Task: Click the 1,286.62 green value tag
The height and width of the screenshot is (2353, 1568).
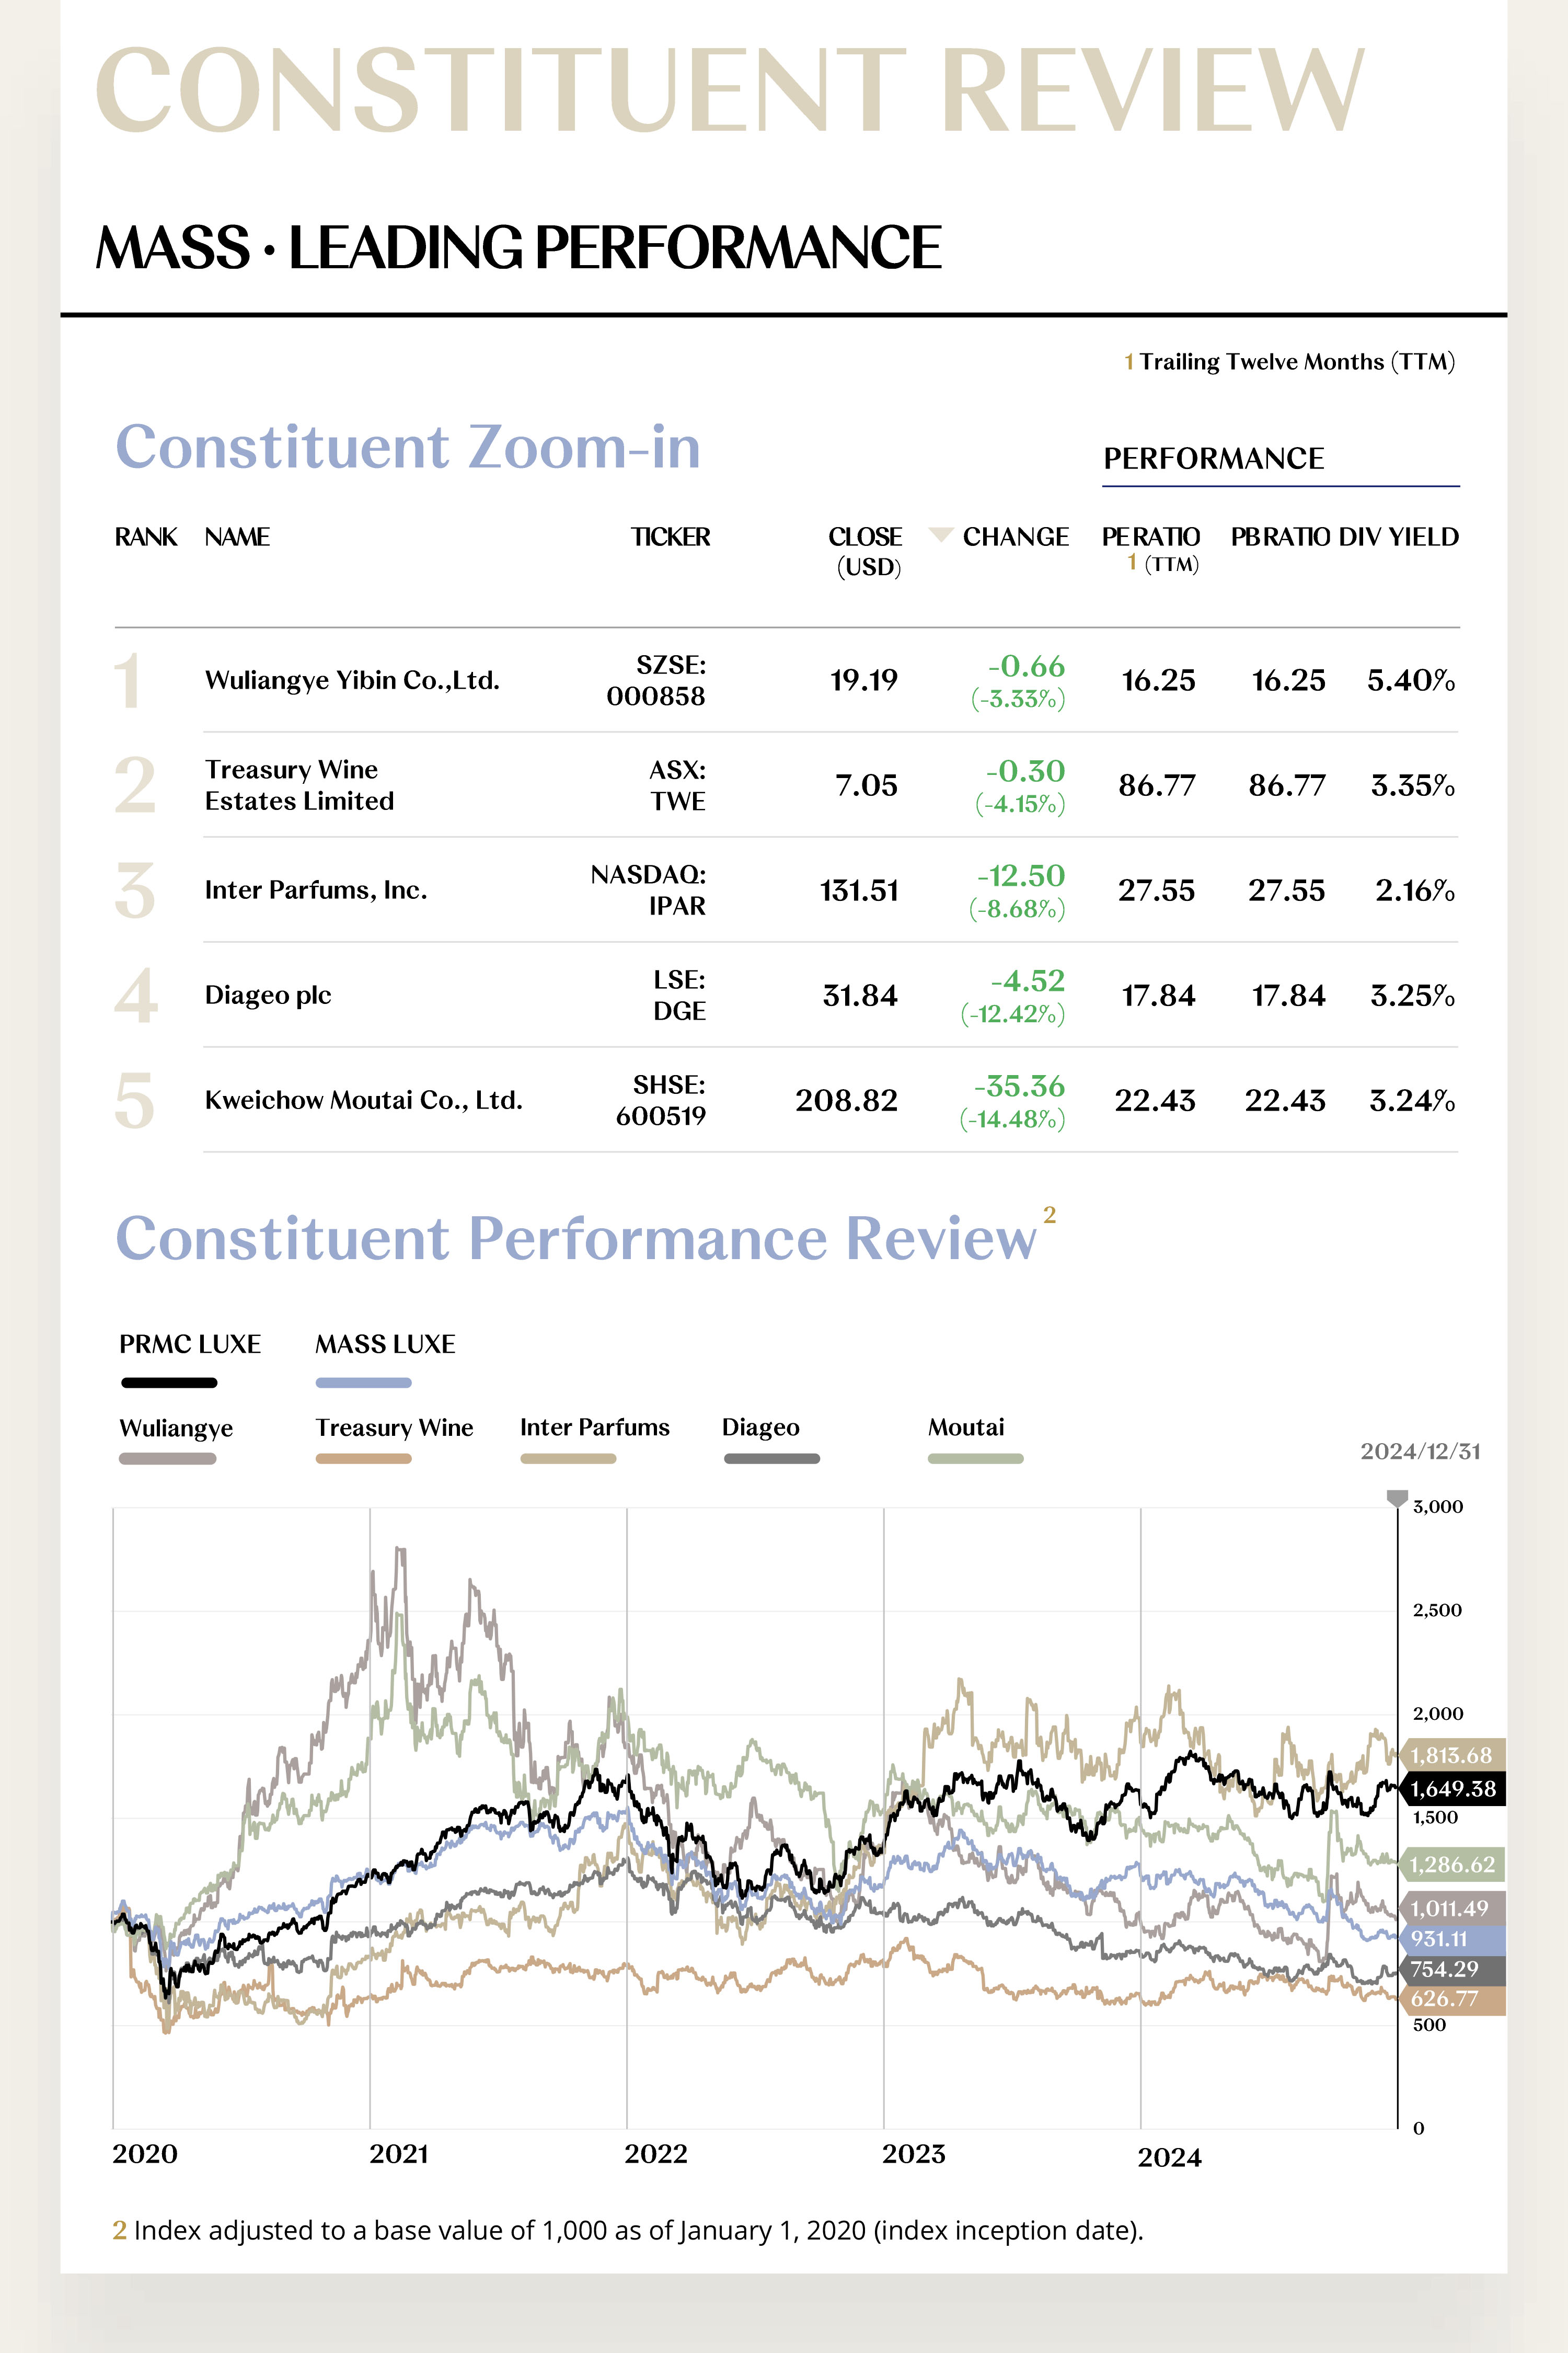Action: point(1452,1865)
